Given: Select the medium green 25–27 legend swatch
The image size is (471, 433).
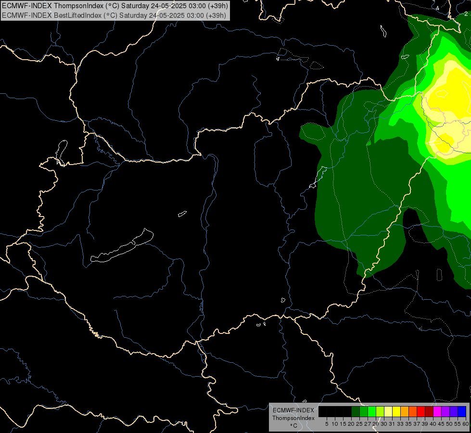Looking at the screenshot, I should pyautogui.click(x=364, y=411).
